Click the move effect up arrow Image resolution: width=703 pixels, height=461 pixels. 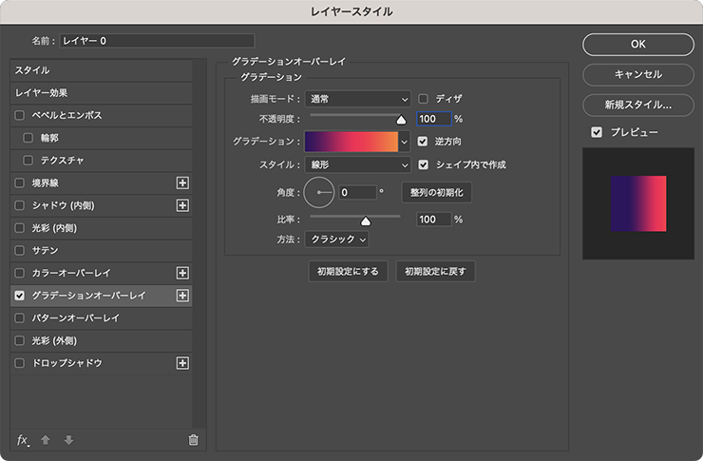coord(46,439)
